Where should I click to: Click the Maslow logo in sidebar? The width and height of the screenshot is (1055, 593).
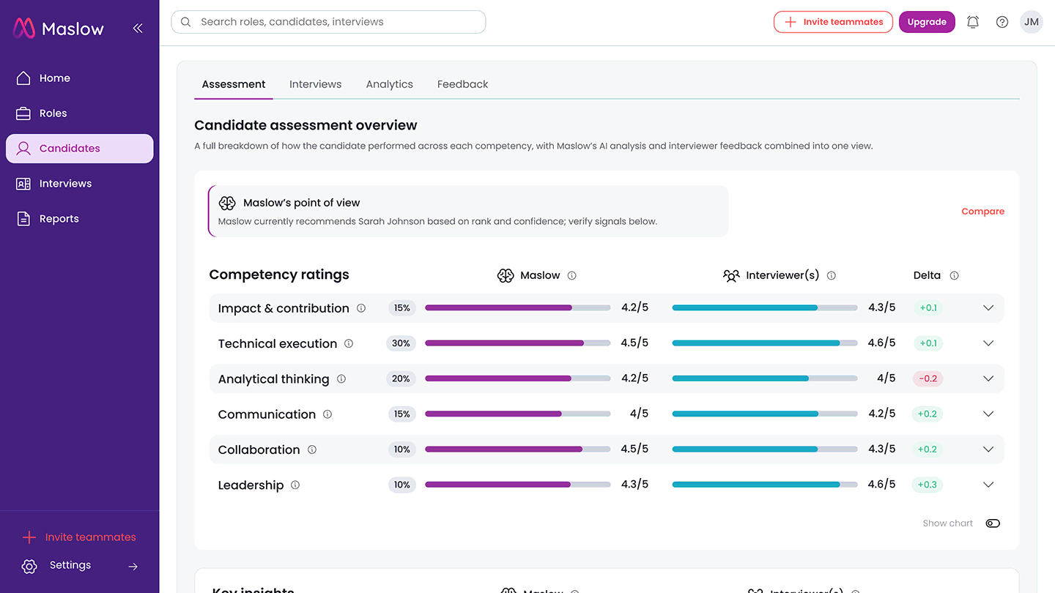(x=59, y=29)
